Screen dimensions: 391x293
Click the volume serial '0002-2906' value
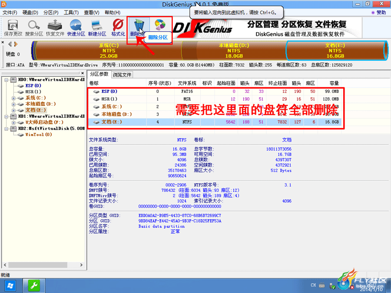176,185
